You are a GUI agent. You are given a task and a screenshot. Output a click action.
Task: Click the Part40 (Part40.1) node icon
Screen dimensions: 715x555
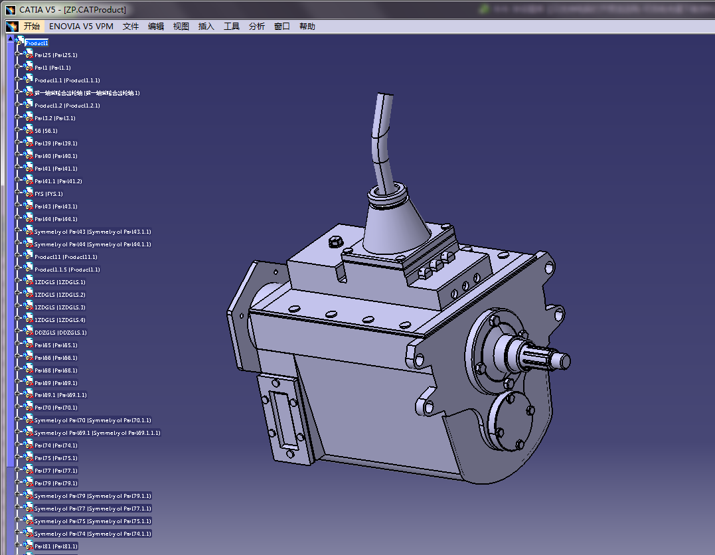coord(29,155)
